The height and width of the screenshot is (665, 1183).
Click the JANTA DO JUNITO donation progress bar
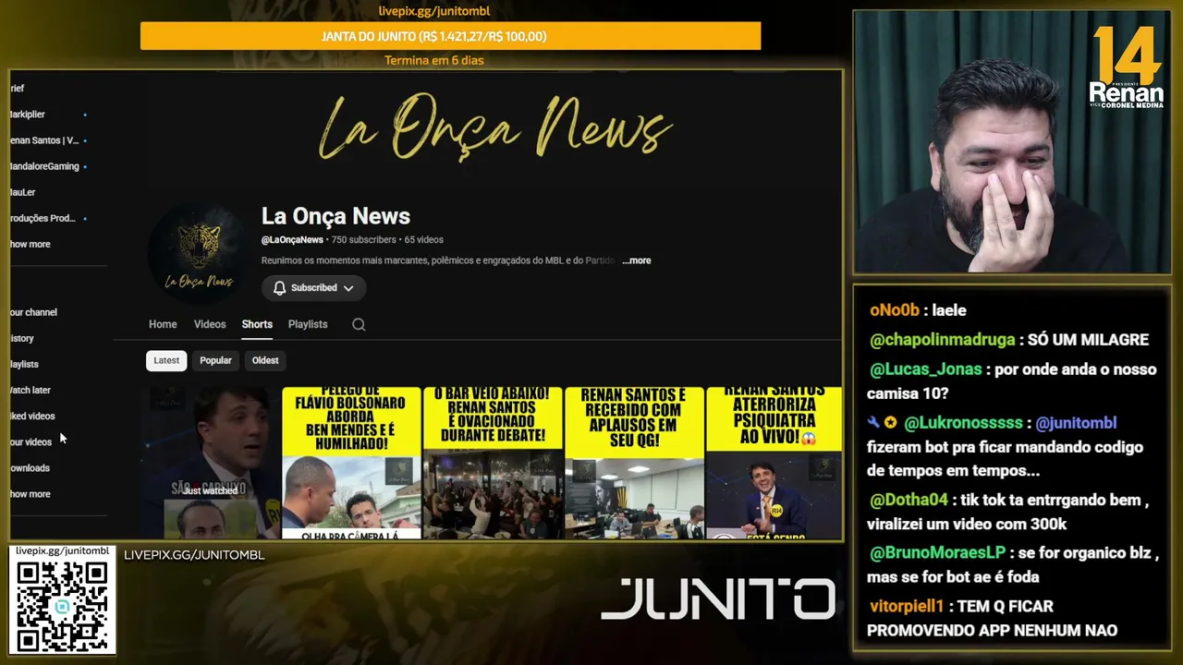click(x=450, y=36)
